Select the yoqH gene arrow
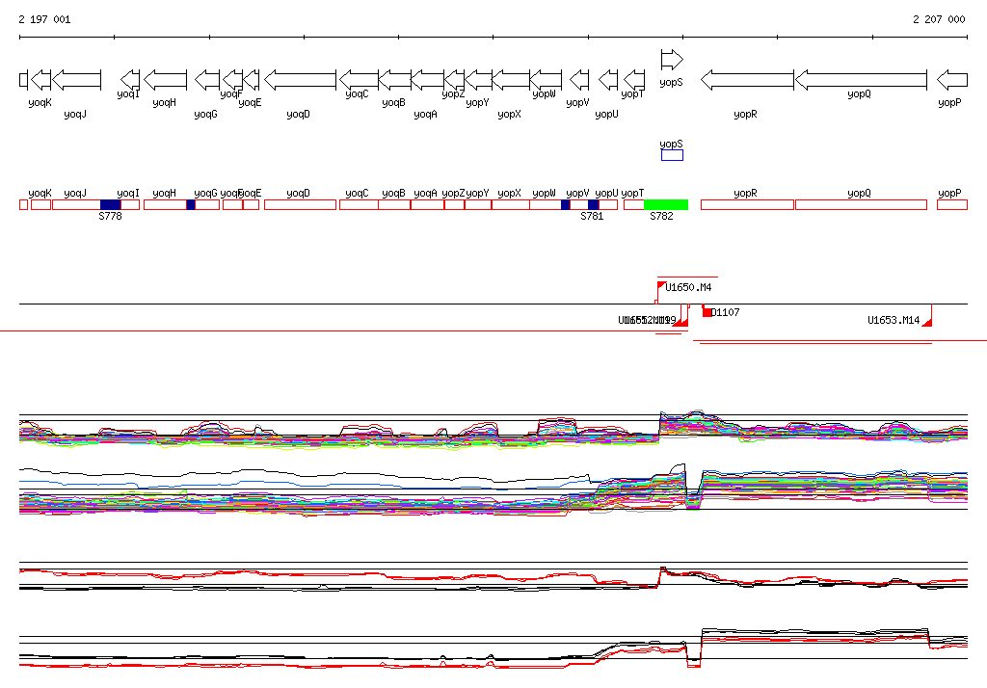The width and height of the screenshot is (987, 688). point(166,80)
